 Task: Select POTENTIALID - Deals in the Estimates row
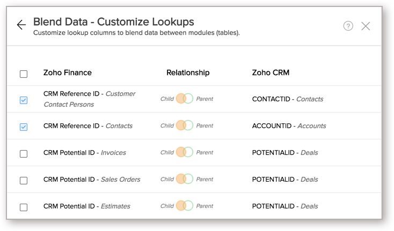tap(285, 206)
